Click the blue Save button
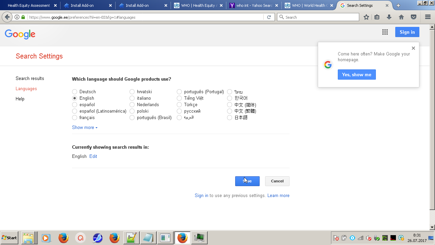The image size is (435, 245). point(247,181)
